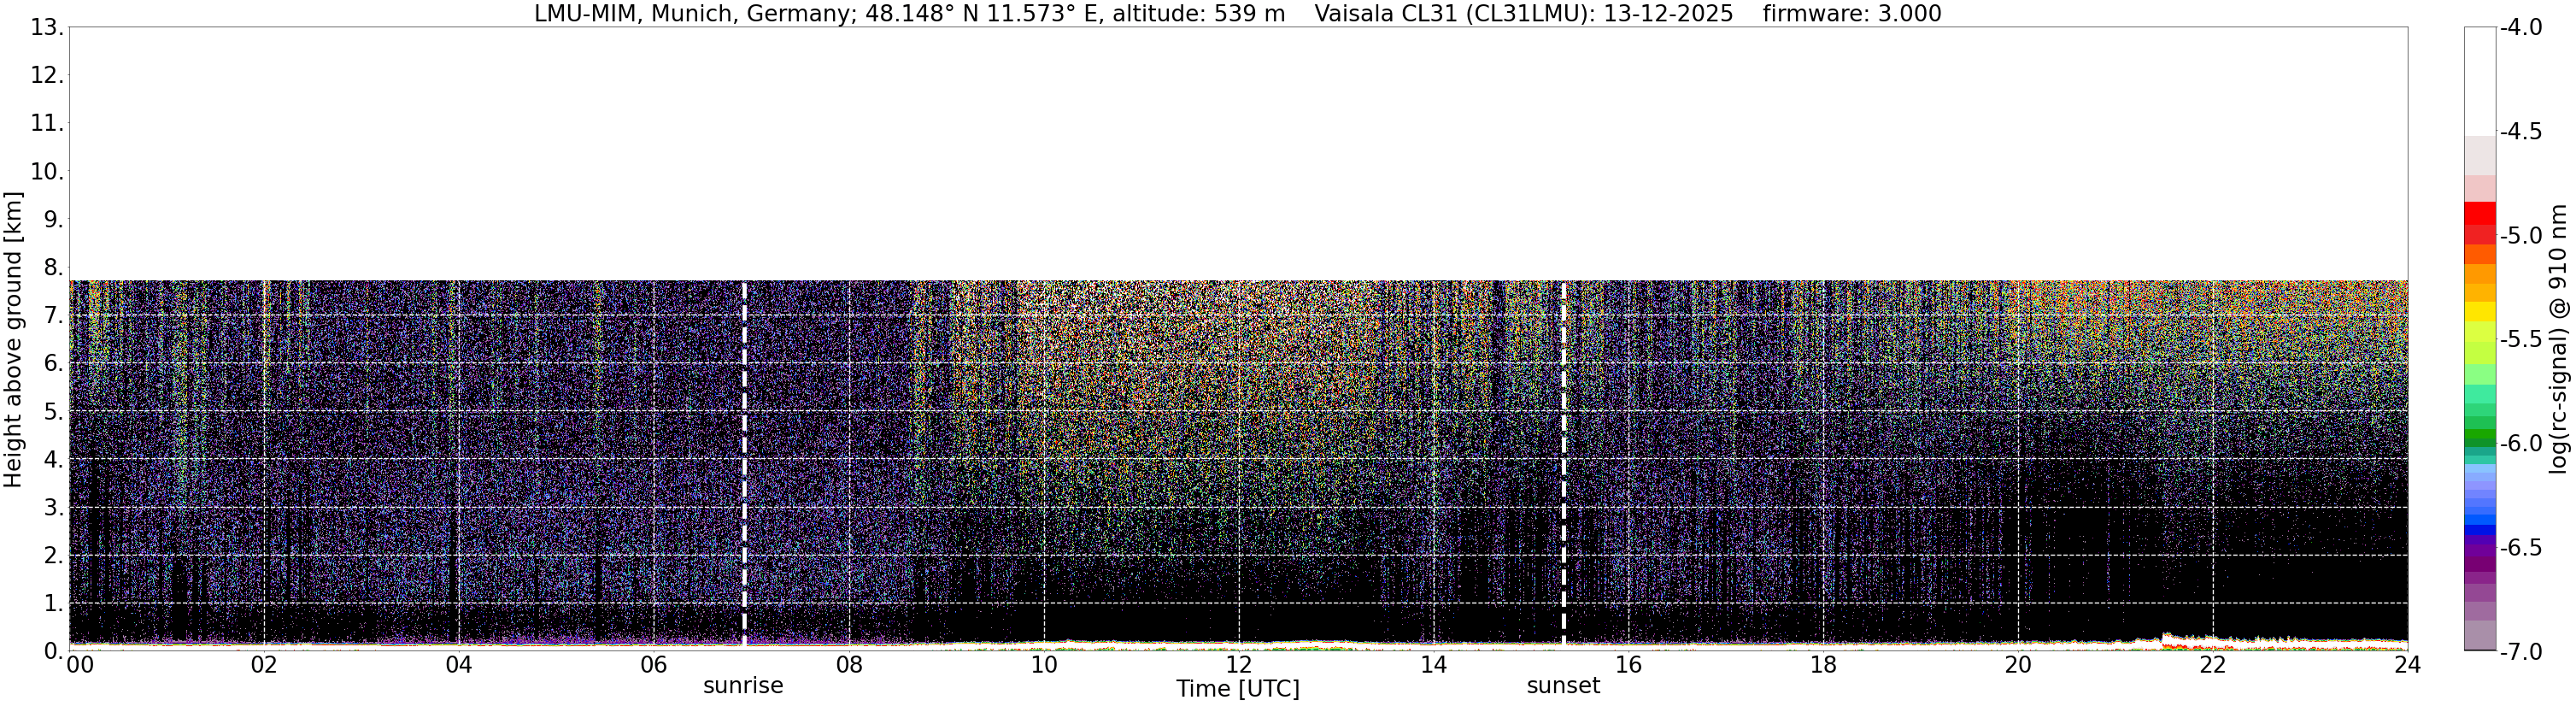This screenshot has height=706, width=2576.
Task: Click the 'Vaisala CL31 (CL31LMU): 13-12-2025' title text
Action: (1523, 14)
